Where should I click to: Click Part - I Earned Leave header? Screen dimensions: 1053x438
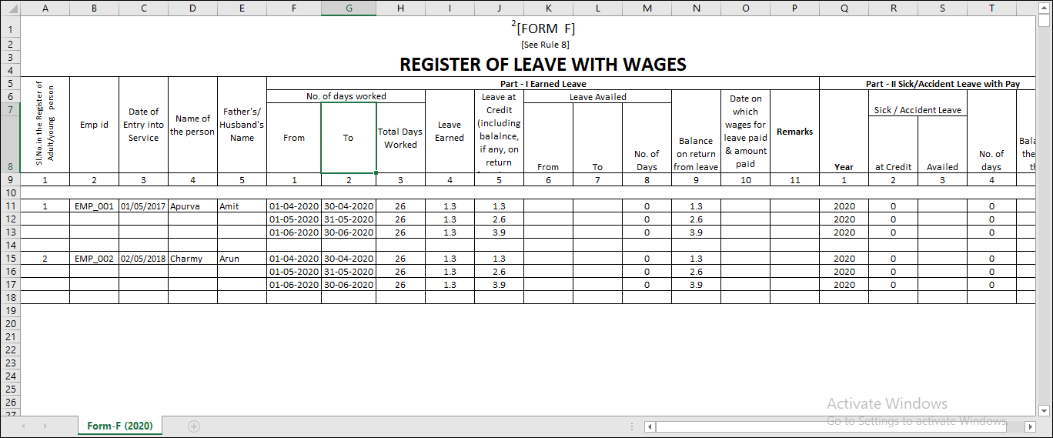pos(543,83)
